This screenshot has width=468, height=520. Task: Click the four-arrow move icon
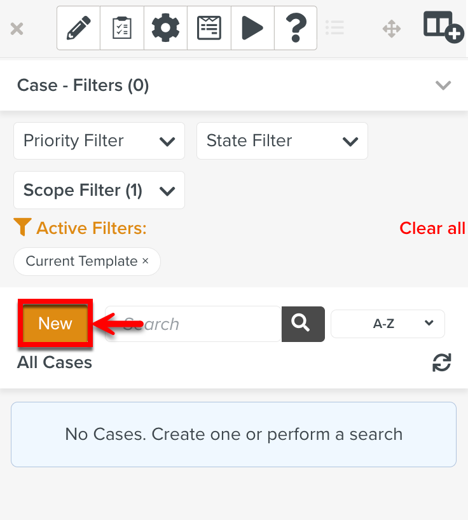391,29
